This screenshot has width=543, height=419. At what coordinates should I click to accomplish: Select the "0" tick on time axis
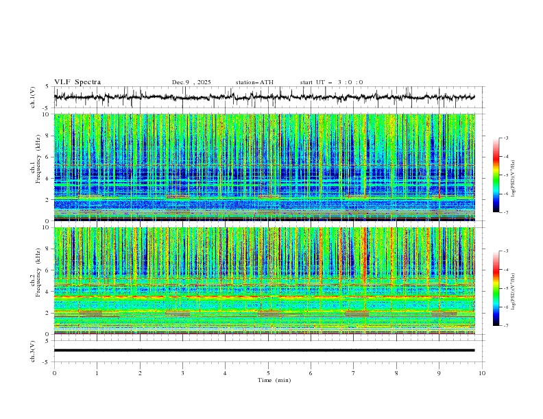[x=54, y=373]
